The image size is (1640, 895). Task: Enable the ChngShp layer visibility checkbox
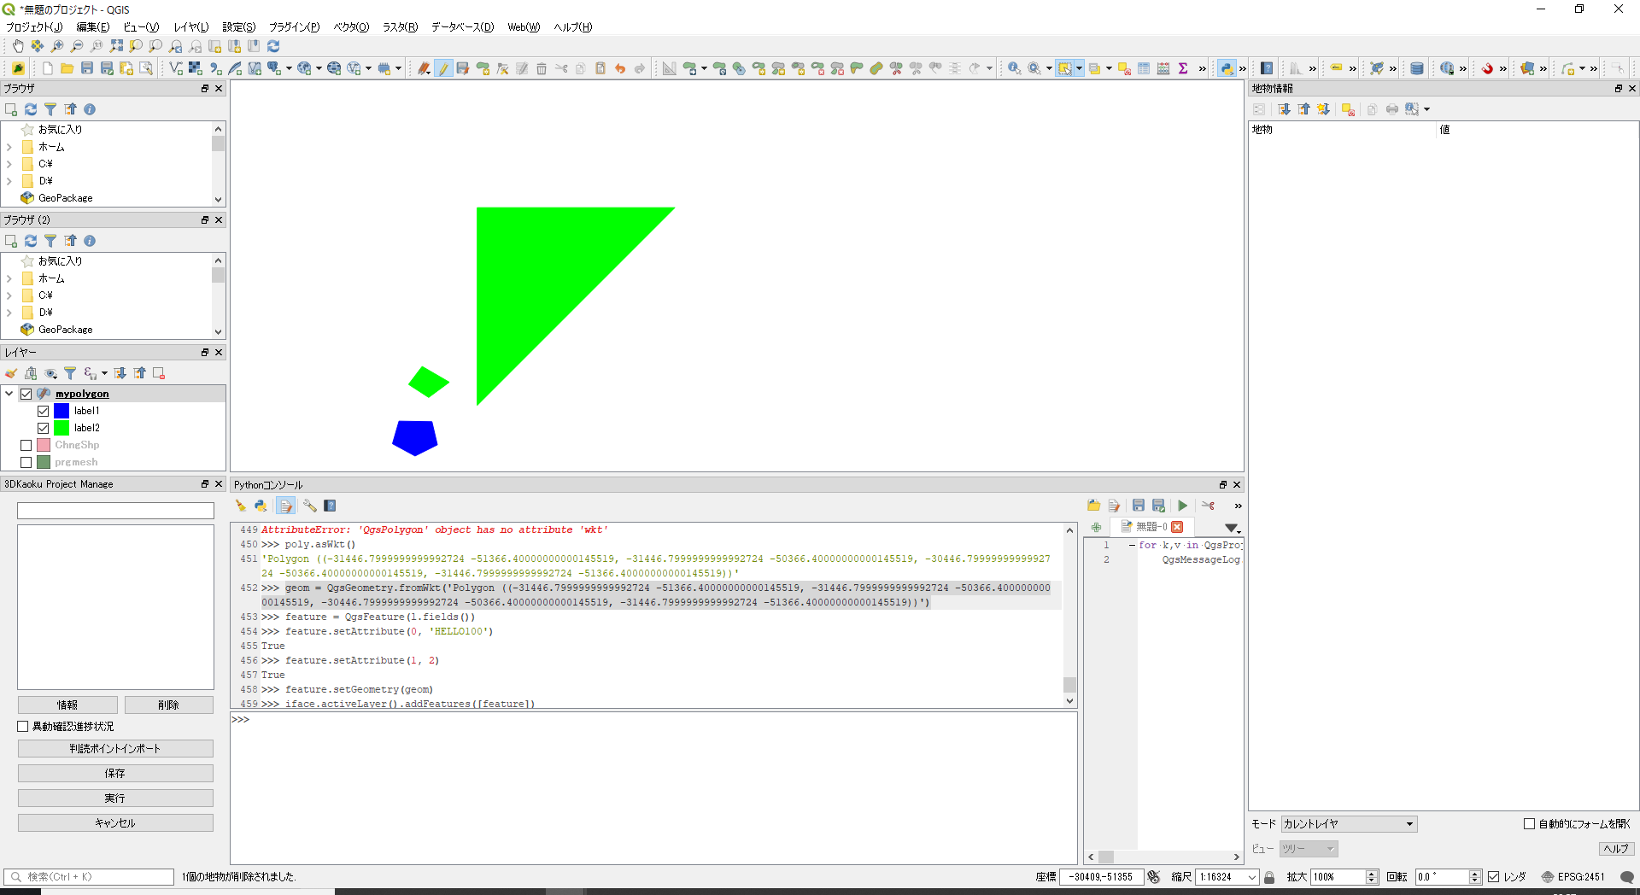pyautogui.click(x=26, y=445)
